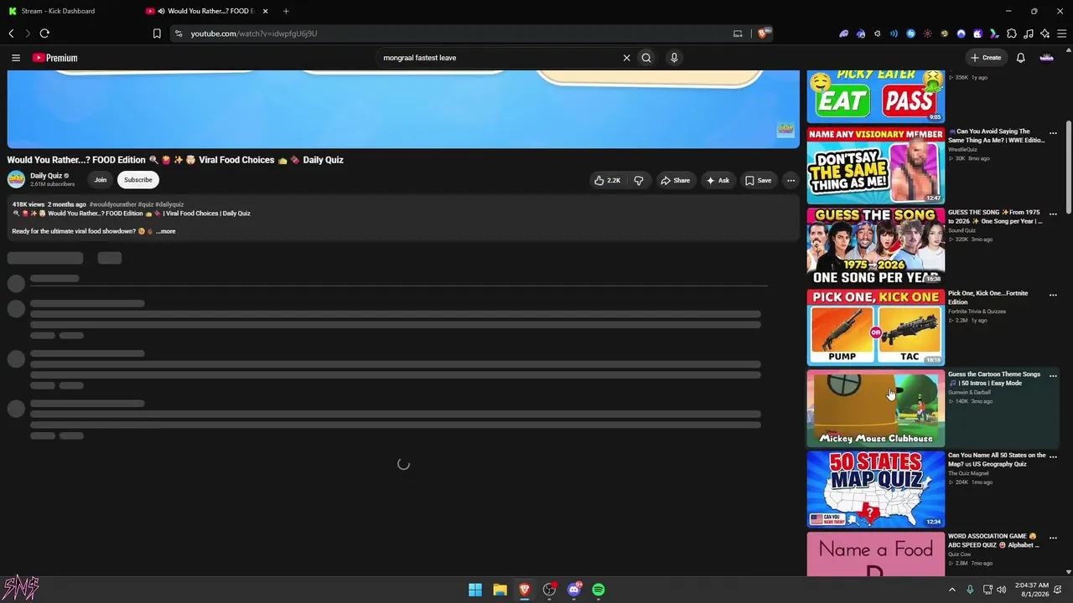Open File Explorer from the taskbar
1073x603 pixels.
pos(500,590)
